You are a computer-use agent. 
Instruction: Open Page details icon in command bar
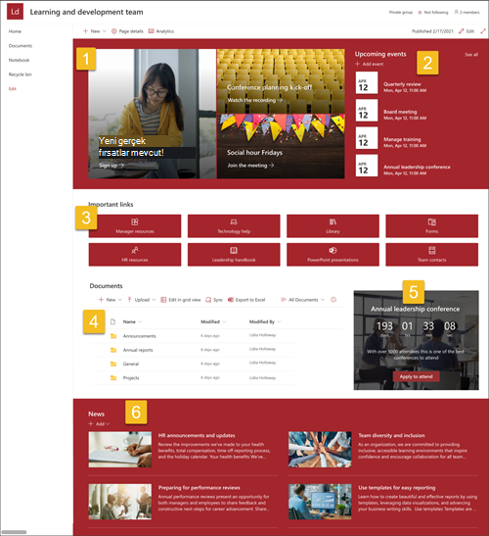click(x=114, y=31)
